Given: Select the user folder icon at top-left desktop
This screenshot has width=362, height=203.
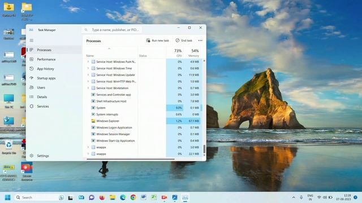Looking at the screenshot, I should point(9,10).
